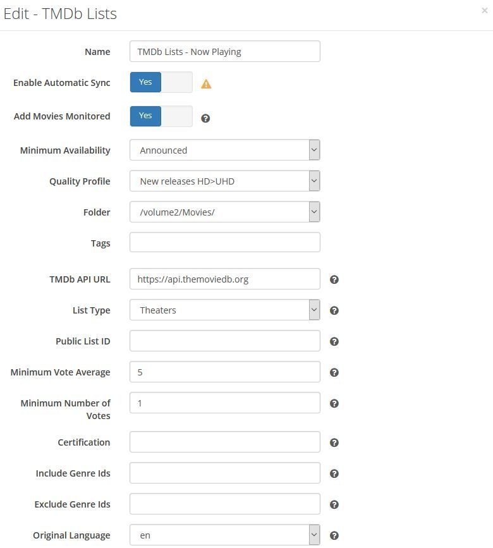Click help icon beside Include Genre Ids

[x=334, y=473]
